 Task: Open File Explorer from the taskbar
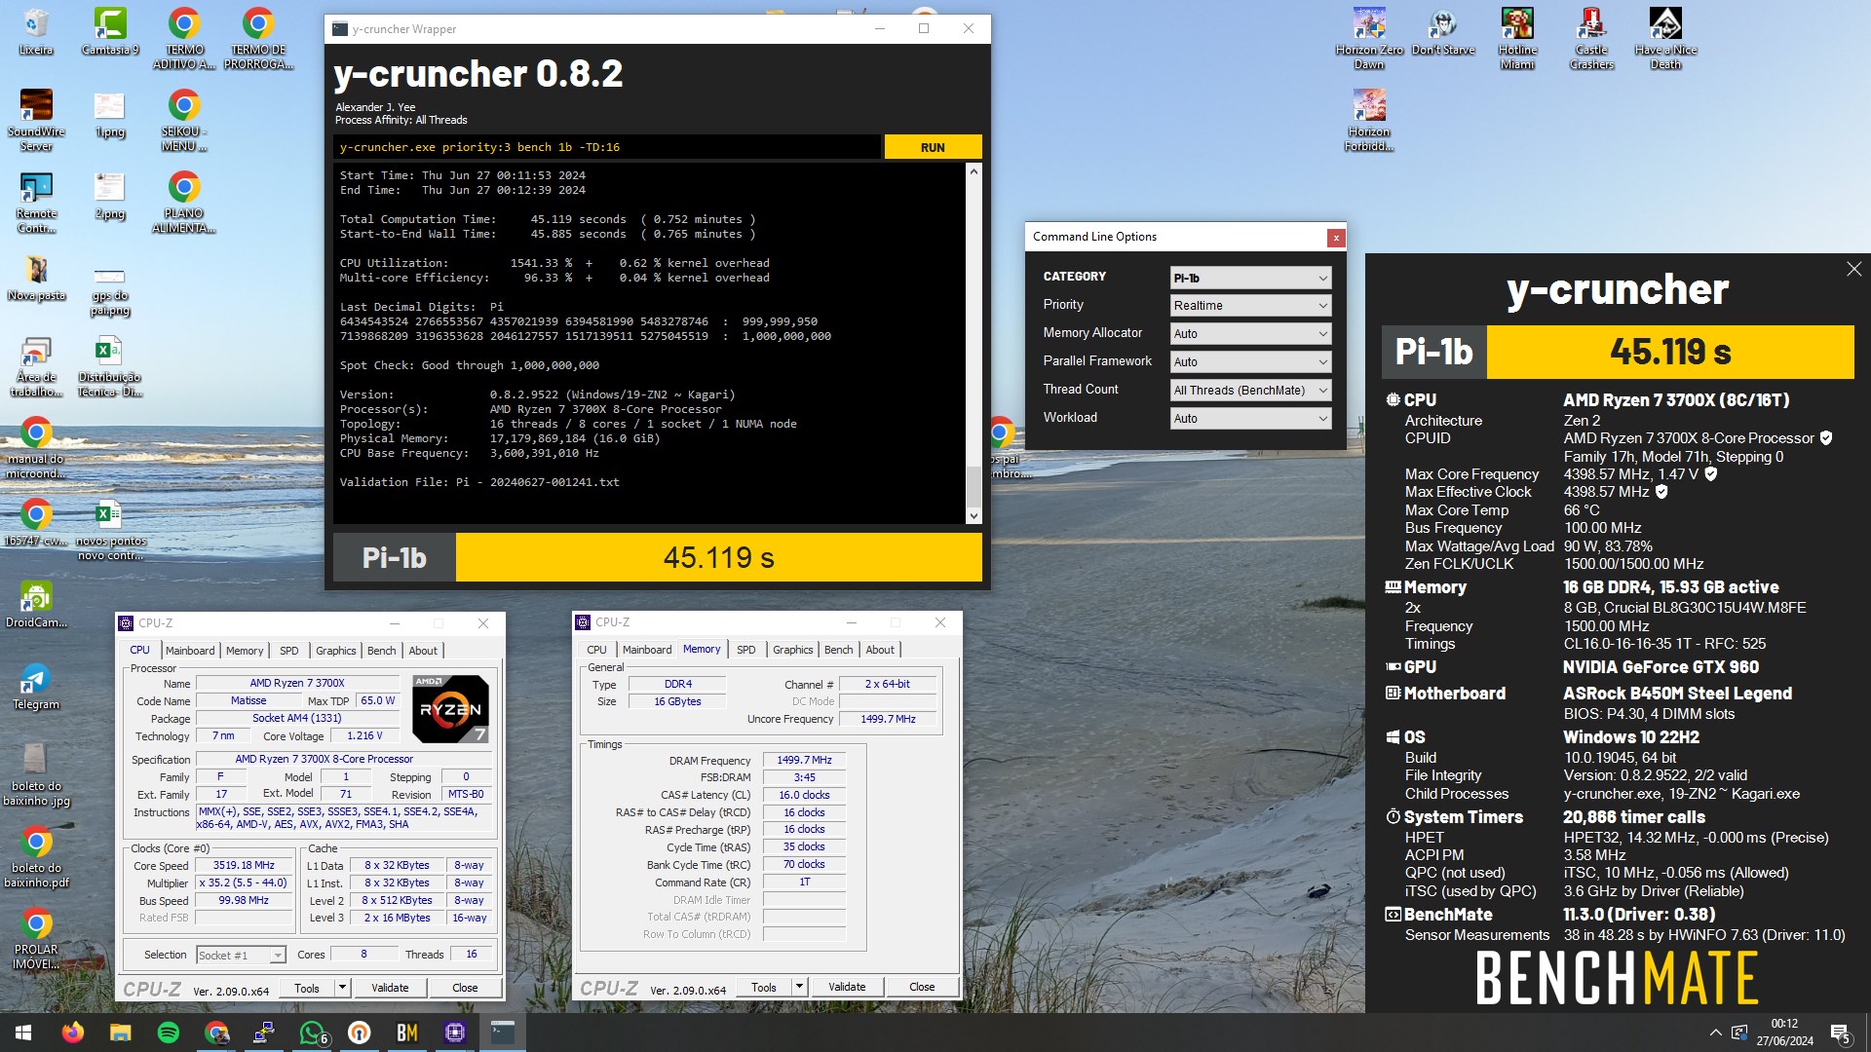pos(121,1033)
